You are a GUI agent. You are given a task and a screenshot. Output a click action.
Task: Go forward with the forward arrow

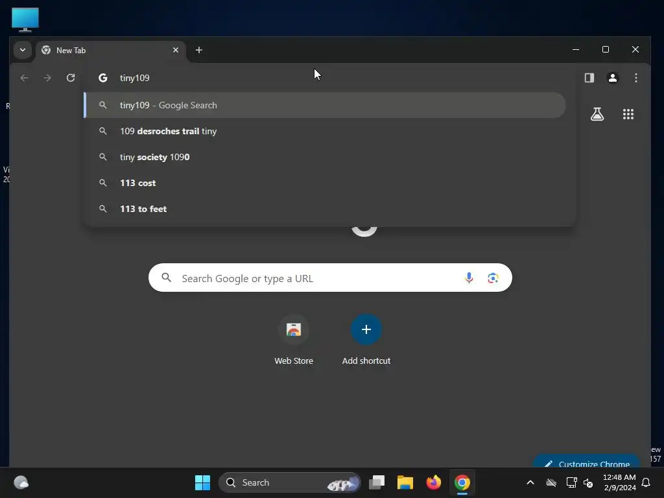(x=47, y=78)
